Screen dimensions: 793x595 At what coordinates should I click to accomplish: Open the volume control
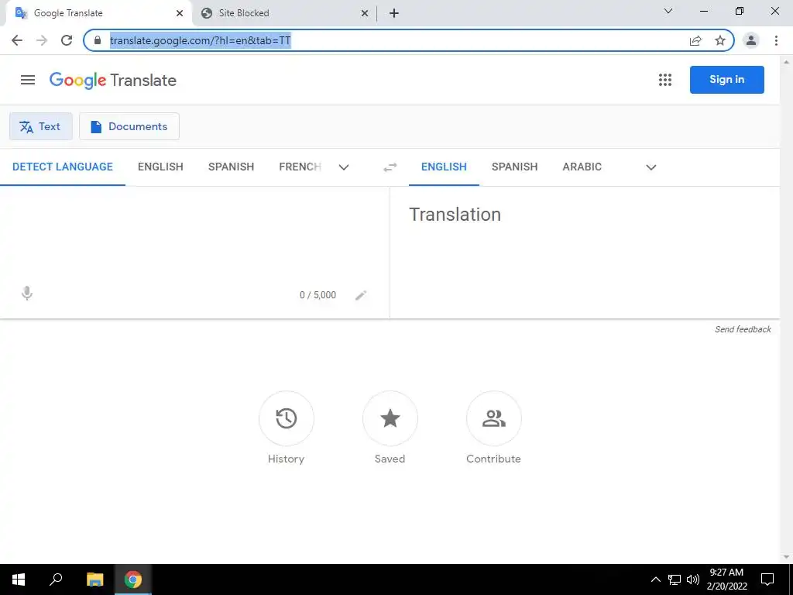pyautogui.click(x=693, y=580)
